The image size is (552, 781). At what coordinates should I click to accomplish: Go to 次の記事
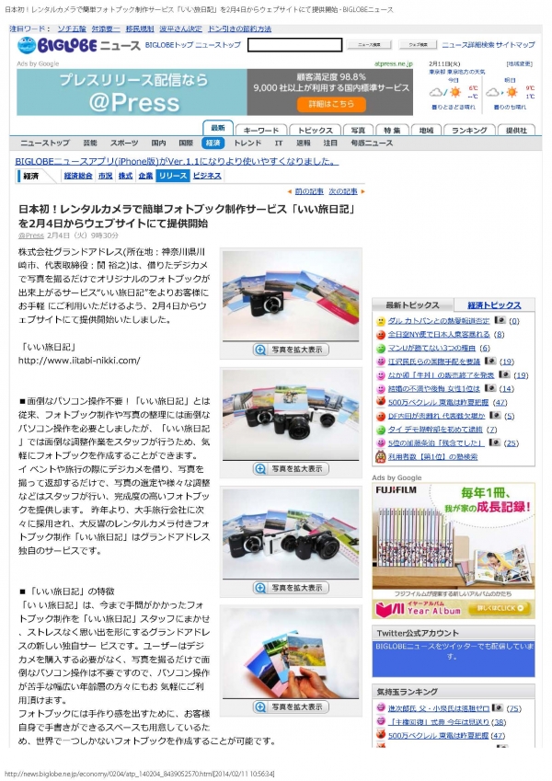[x=343, y=191]
